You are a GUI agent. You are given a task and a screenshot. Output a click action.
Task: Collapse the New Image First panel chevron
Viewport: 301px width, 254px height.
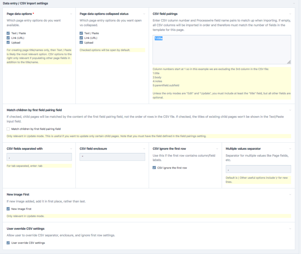290,194
